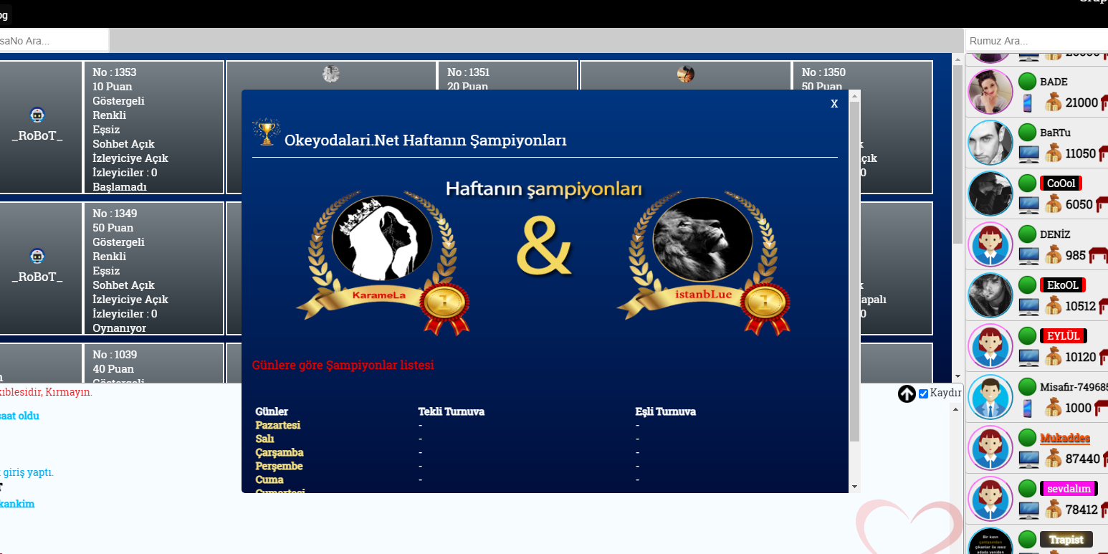Open the EYLÜL username label
The width and height of the screenshot is (1108, 554).
pyautogui.click(x=1064, y=336)
